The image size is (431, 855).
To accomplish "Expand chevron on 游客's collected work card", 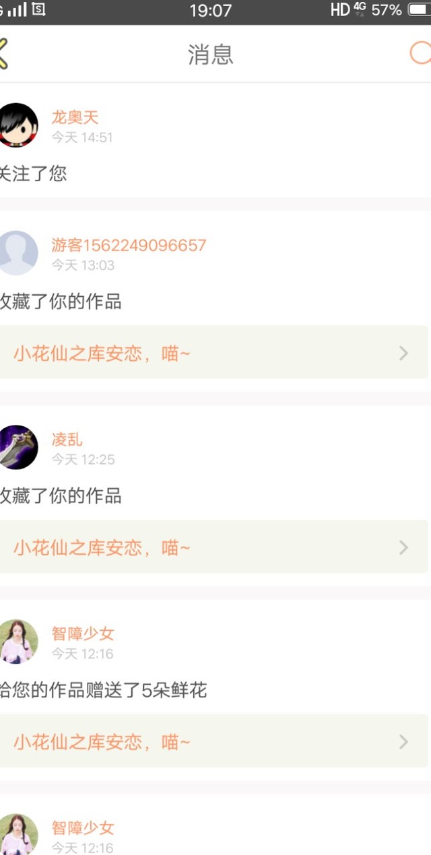I will pyautogui.click(x=403, y=353).
